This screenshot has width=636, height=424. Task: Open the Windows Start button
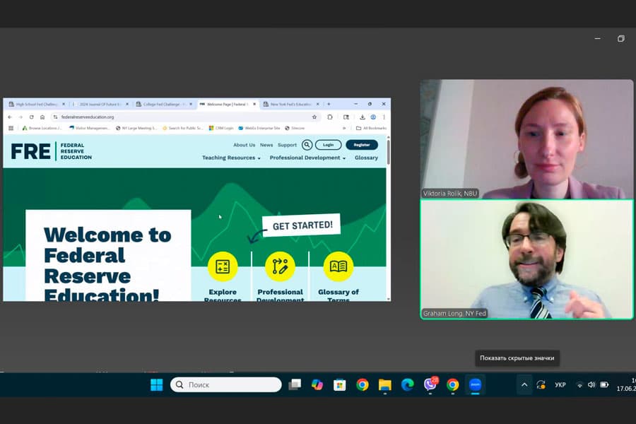[x=157, y=384]
